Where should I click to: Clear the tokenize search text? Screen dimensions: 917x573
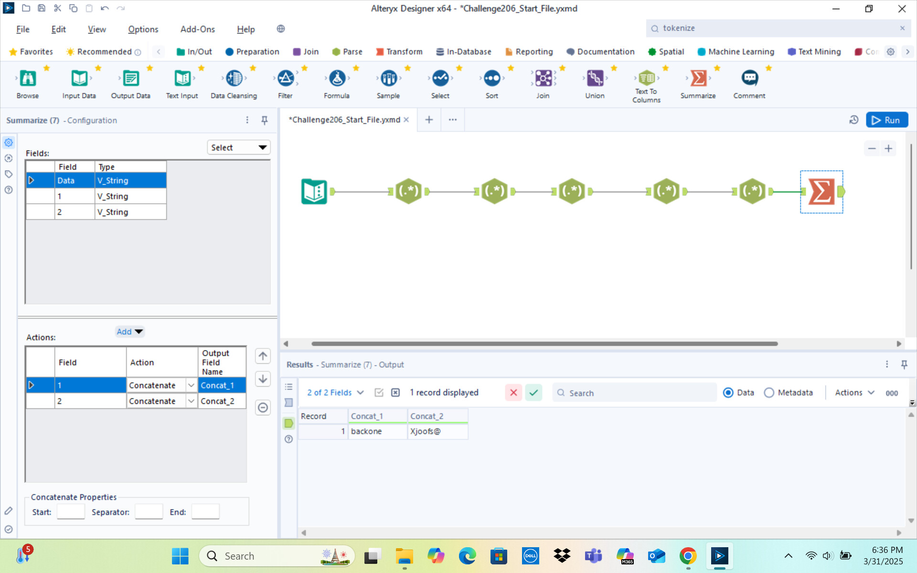(902, 28)
